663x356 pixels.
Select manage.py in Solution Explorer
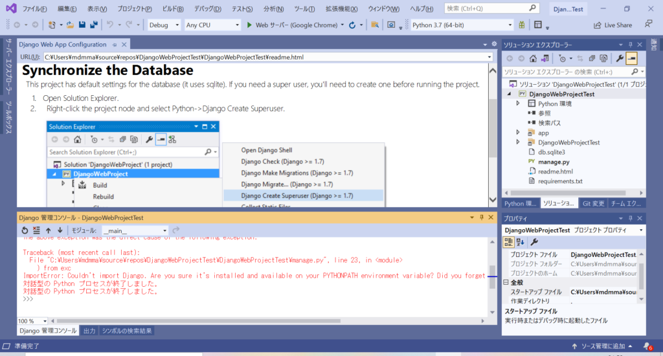coord(554,162)
